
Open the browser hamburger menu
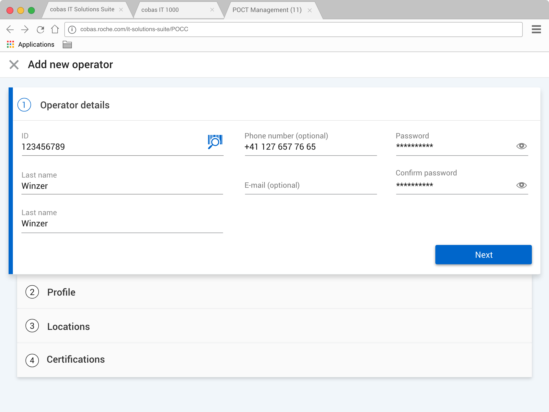pyautogui.click(x=536, y=29)
